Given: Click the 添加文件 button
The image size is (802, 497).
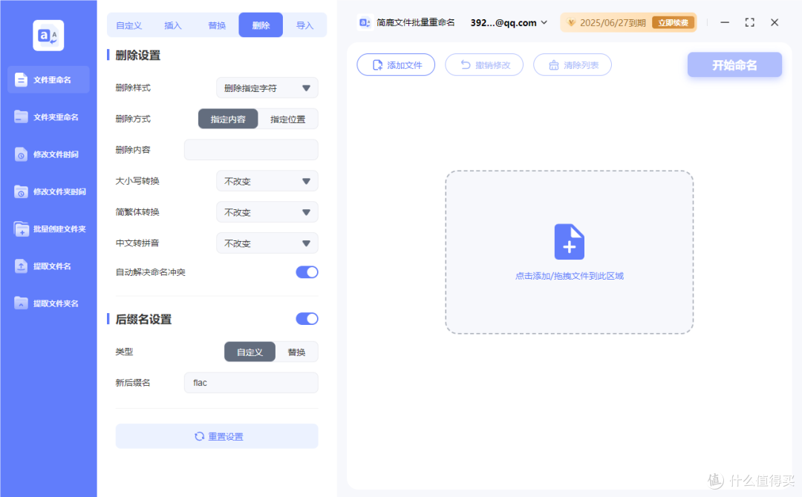Looking at the screenshot, I should [396, 65].
